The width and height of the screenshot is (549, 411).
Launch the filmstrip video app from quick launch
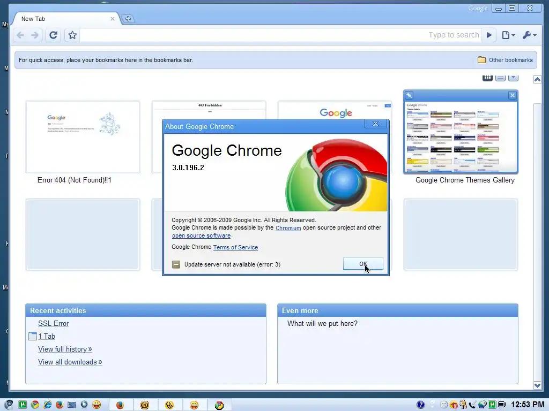pos(72,405)
